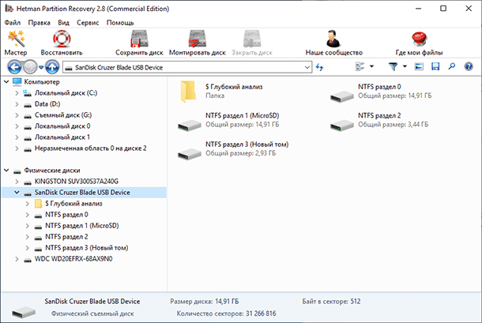The height and width of the screenshot is (323, 482).
Task: Toggle the preview panel icon
Action: click(419, 66)
